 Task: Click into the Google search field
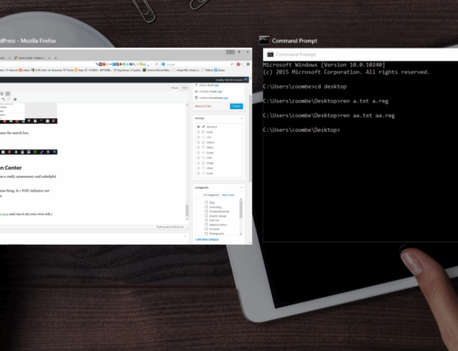(x=197, y=64)
